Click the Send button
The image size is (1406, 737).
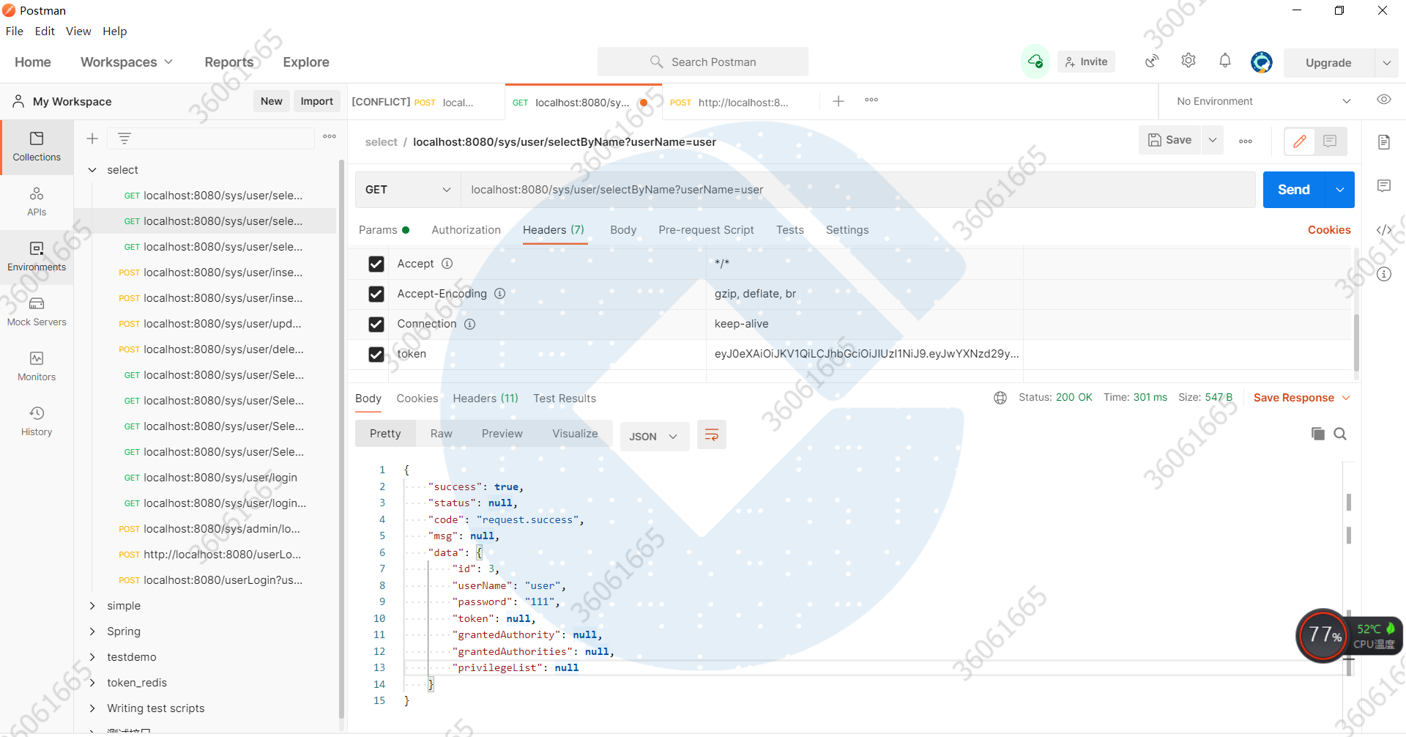point(1294,190)
